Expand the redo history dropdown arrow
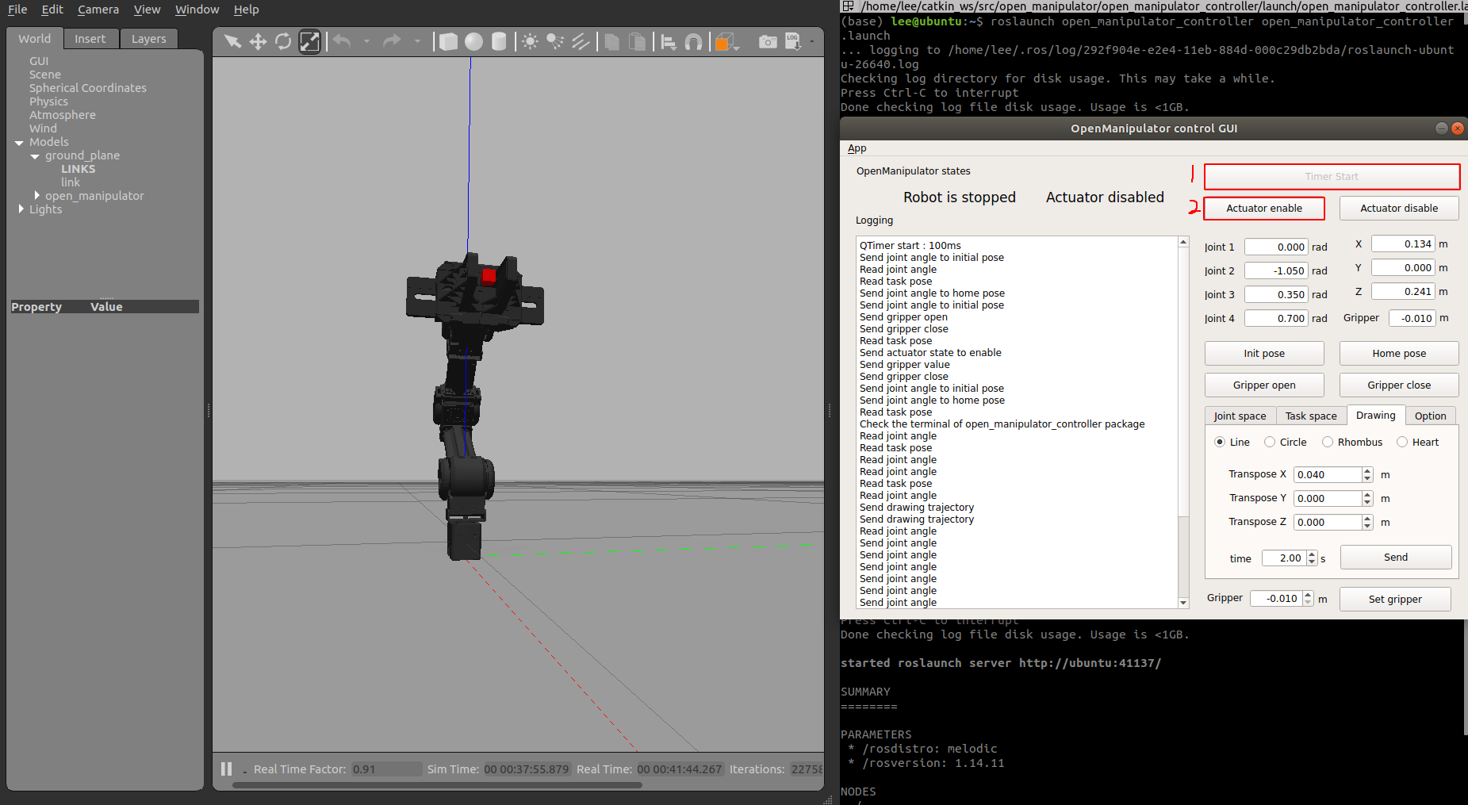 tap(417, 41)
